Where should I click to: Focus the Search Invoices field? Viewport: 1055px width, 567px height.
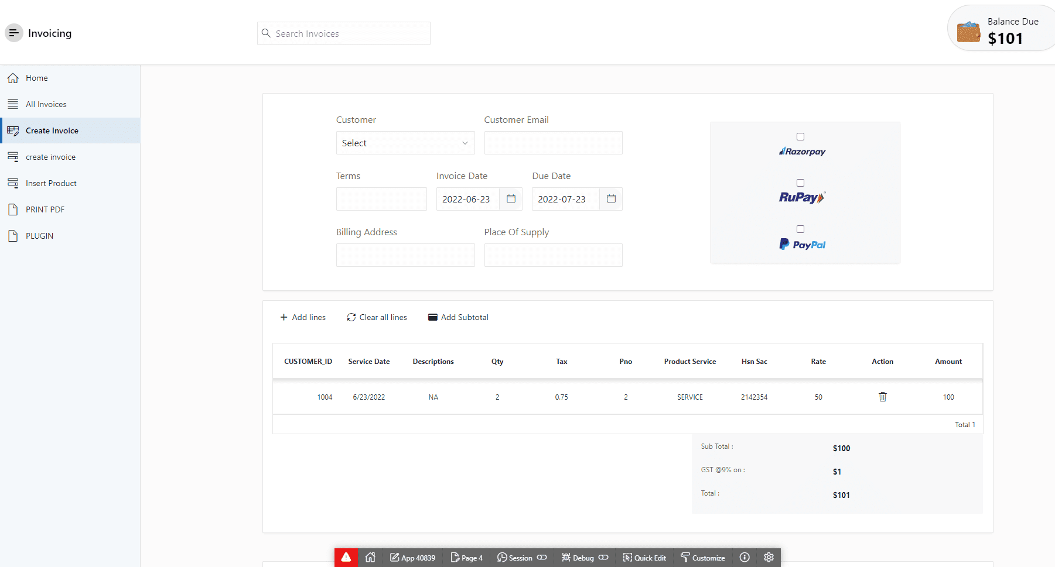coord(350,33)
